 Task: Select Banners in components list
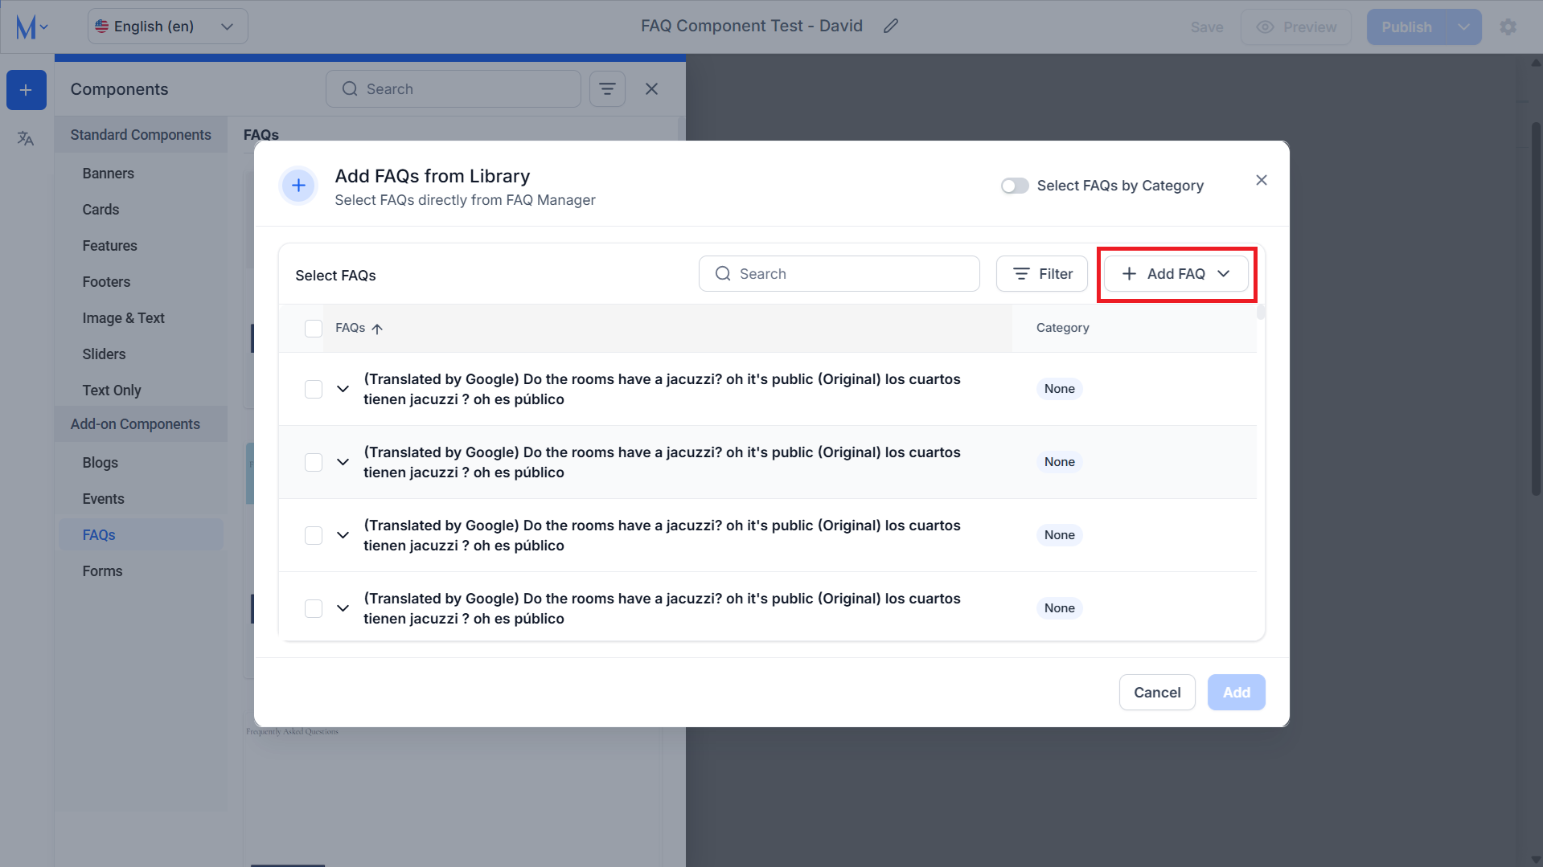click(x=109, y=174)
